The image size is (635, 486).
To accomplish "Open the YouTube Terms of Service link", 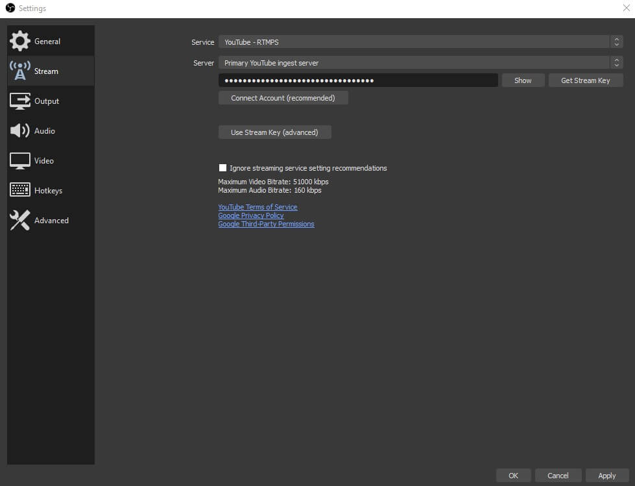I will coord(257,206).
